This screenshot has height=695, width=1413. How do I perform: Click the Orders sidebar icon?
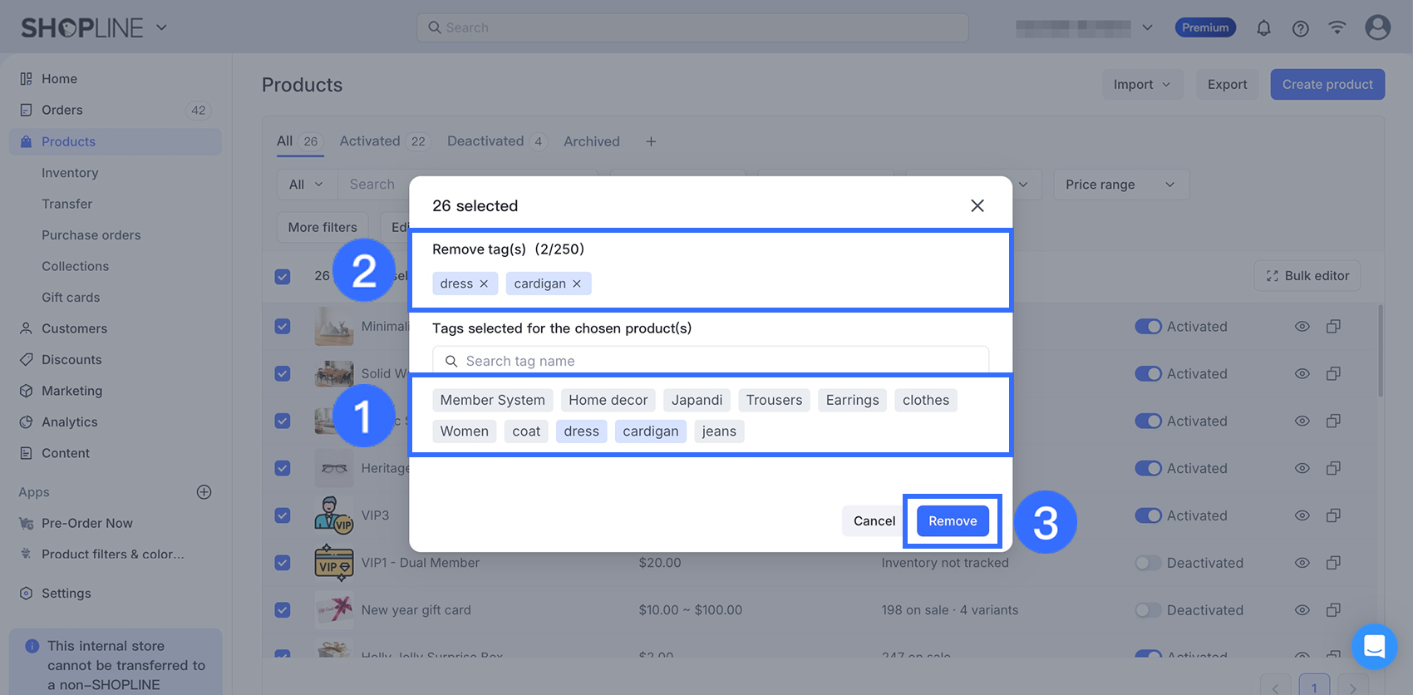pyautogui.click(x=26, y=110)
